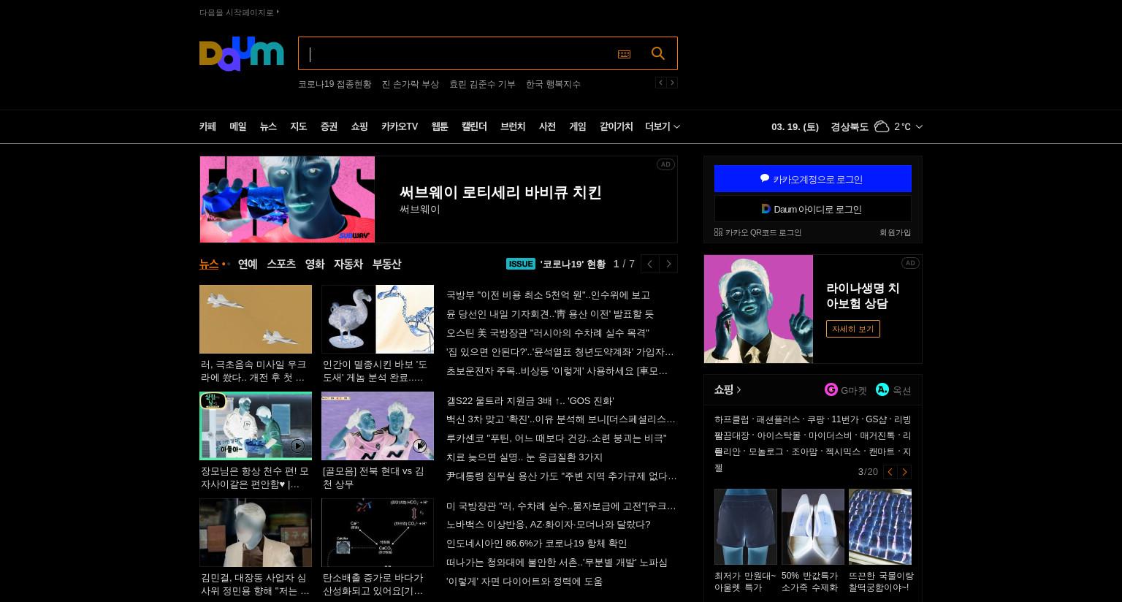Click trending keyword 한국 행복지수
Image resolution: width=1122 pixels, height=602 pixels.
553,84
